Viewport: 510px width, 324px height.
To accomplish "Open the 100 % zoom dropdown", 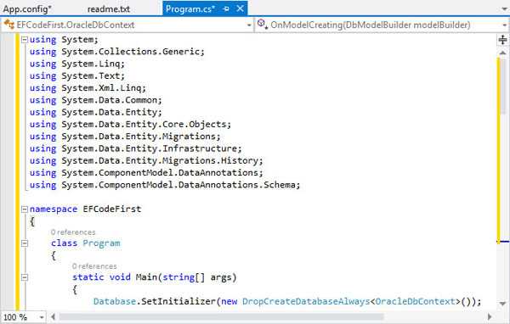I will click(x=42, y=317).
